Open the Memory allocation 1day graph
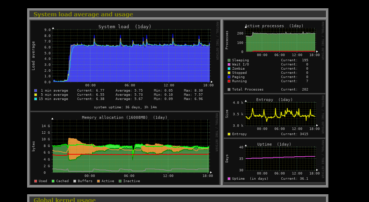This screenshot has height=202, width=369. coord(125,148)
